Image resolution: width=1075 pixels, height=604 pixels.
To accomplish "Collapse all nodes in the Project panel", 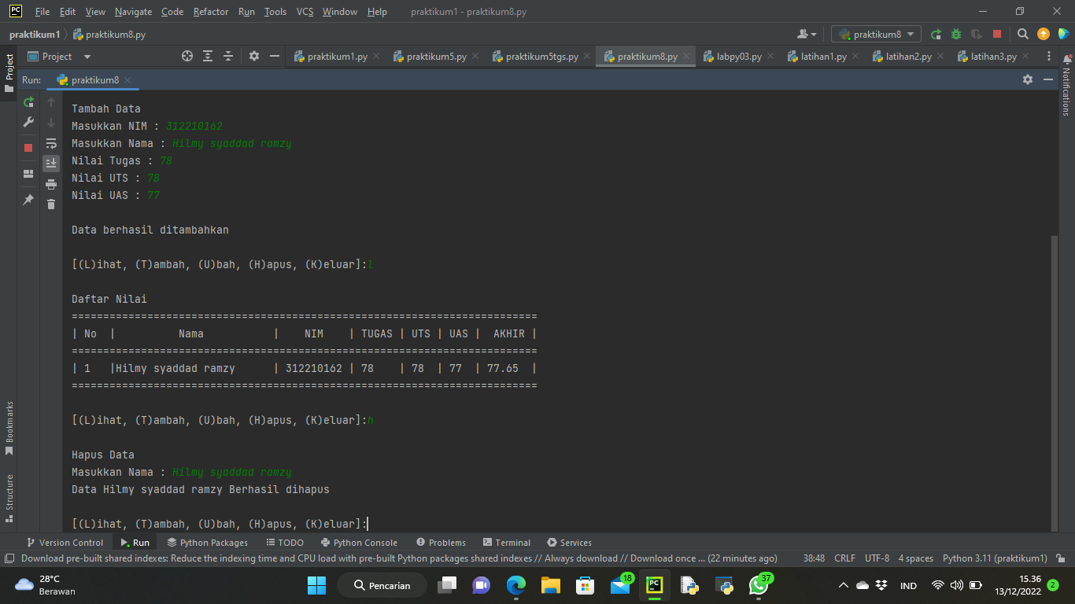I will (x=227, y=56).
